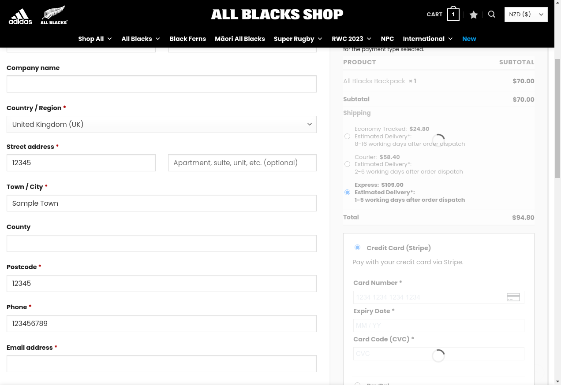
Task: Click the Email address field
Action: click(x=161, y=364)
